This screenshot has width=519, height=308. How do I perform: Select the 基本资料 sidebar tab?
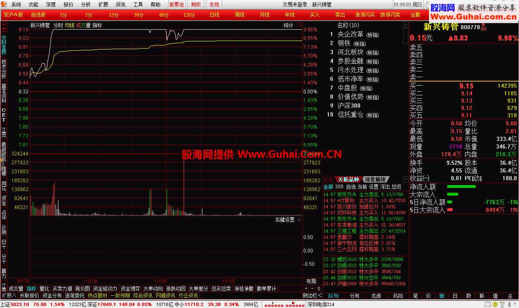pos(4,93)
